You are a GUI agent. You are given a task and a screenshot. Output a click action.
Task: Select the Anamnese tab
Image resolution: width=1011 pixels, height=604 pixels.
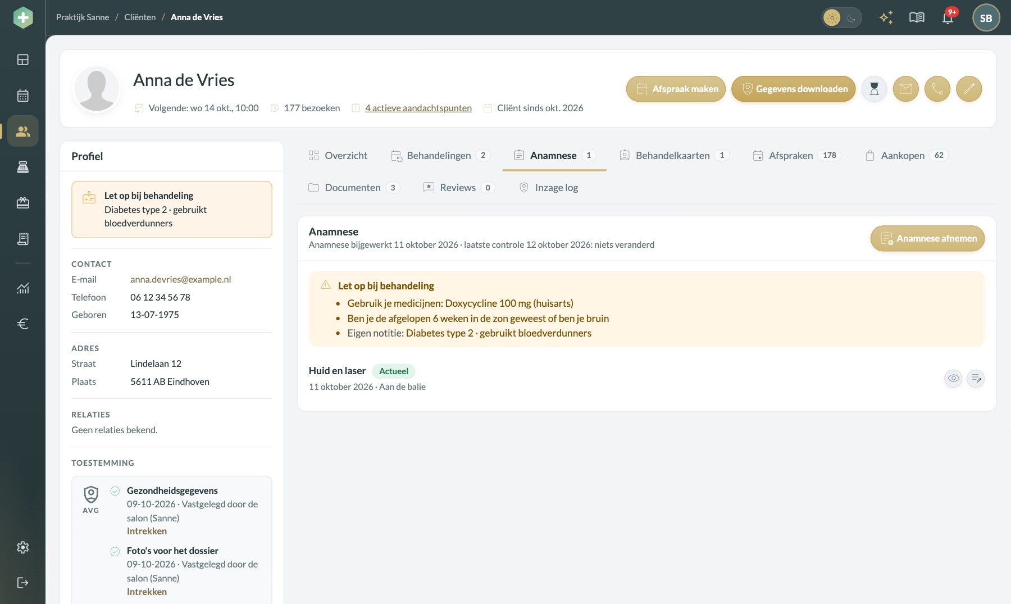point(554,156)
